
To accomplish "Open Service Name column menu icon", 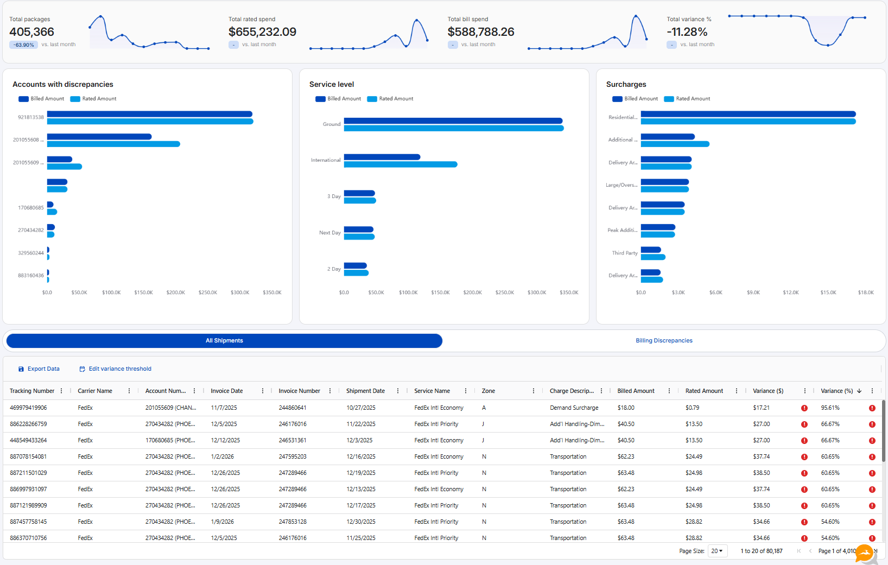I will click(466, 391).
